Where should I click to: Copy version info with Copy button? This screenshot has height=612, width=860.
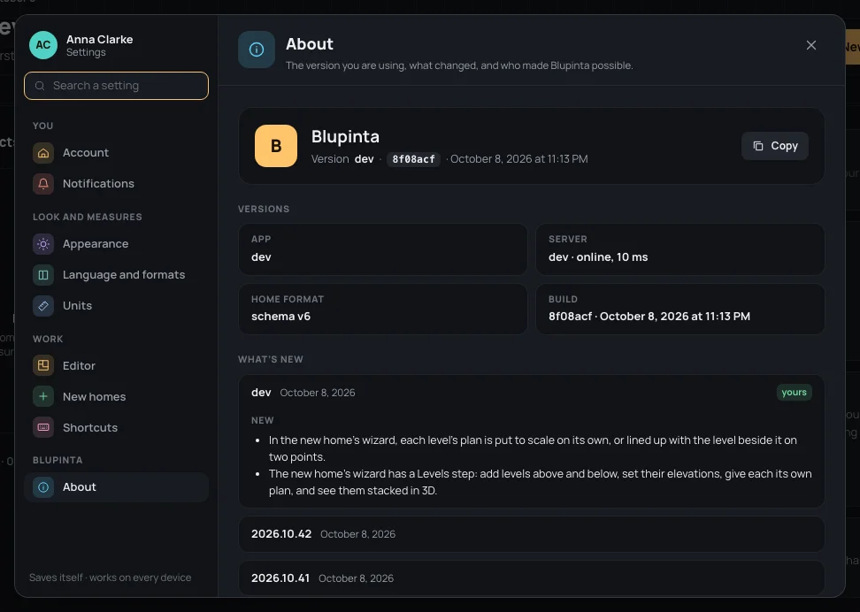click(774, 146)
